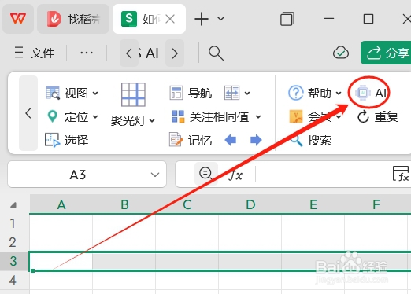Image resolution: width=411 pixels, height=294 pixels.
Task: Select column E header
Action: click(313, 204)
